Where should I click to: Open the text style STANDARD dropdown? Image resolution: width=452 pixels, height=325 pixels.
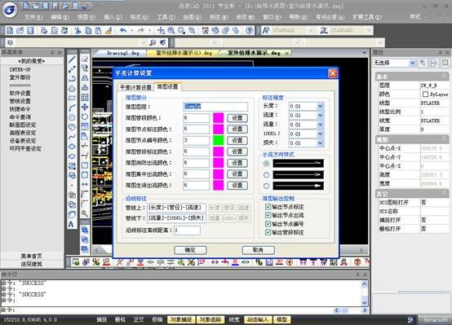(x=311, y=30)
